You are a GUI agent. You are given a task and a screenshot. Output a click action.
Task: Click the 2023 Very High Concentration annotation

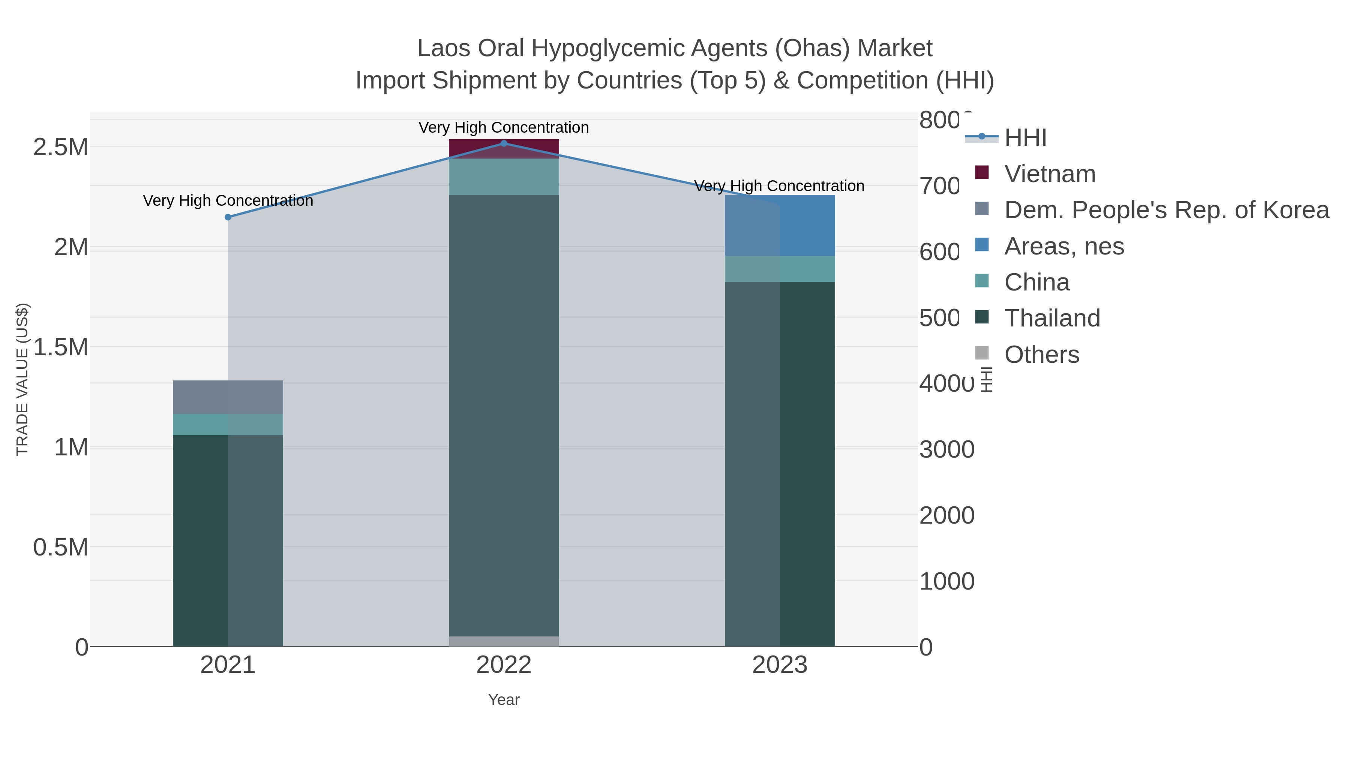tap(779, 186)
